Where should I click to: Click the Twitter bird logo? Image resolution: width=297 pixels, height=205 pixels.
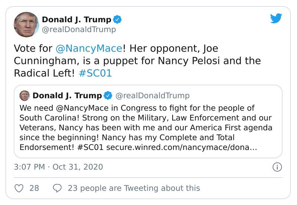[276, 19]
